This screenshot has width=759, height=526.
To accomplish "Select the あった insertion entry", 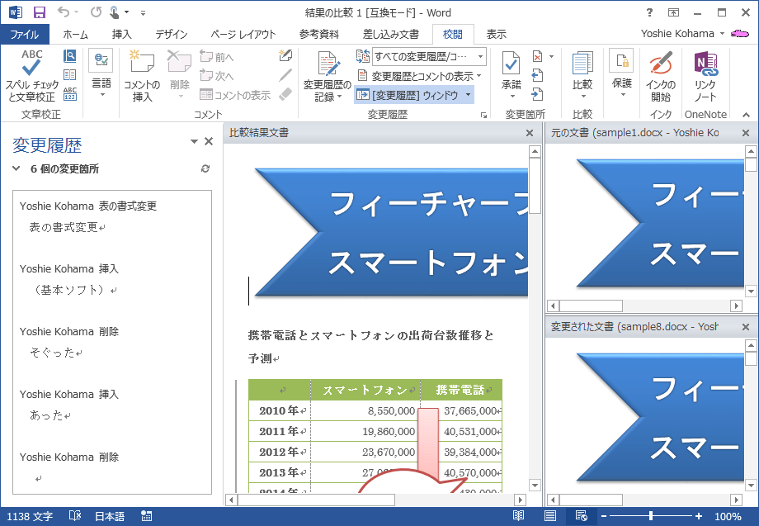I will tap(112, 405).
